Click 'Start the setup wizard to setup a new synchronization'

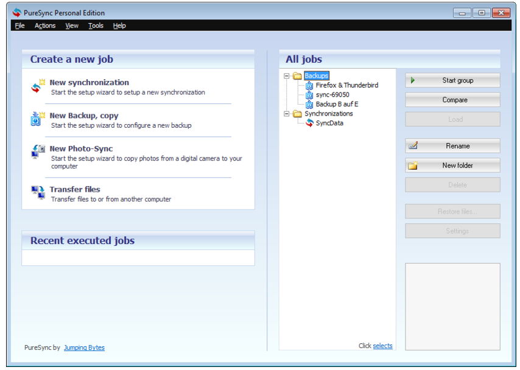[128, 92]
